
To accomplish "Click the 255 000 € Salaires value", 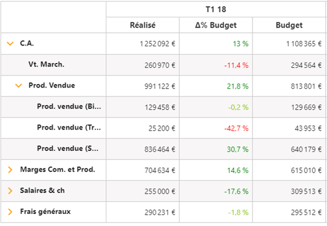I will (x=160, y=191).
